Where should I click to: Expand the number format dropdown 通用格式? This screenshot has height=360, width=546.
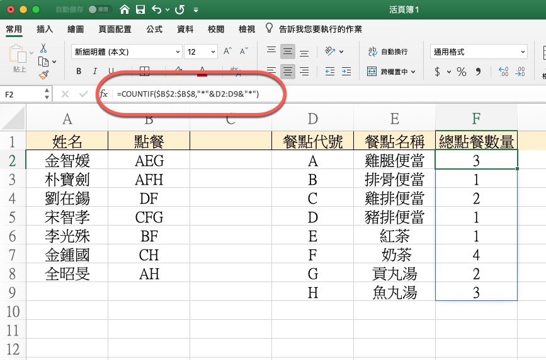[x=479, y=52]
